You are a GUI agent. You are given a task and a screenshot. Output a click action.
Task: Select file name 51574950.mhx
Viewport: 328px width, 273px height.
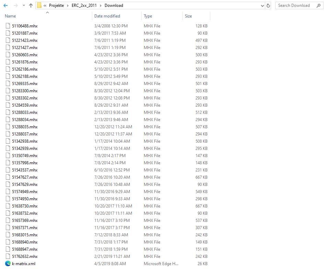pos(25,199)
